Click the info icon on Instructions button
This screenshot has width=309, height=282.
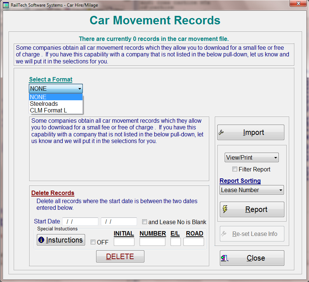click(41, 240)
